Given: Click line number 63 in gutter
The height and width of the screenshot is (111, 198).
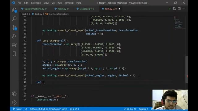Looking at the screenshot, I should [25, 96].
